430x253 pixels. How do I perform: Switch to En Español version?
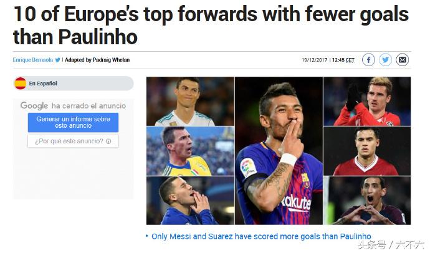point(43,84)
